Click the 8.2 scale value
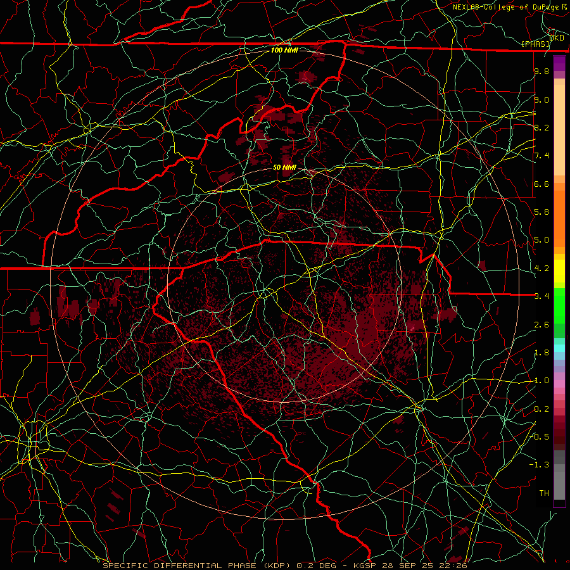This screenshot has width=570, height=570. click(x=541, y=128)
